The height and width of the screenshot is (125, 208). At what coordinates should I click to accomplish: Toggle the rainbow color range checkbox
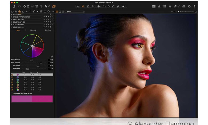(x=12, y=90)
